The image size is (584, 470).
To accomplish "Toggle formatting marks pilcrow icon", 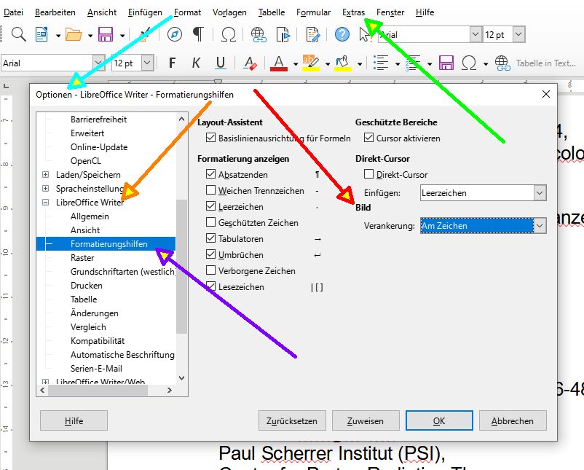I will pyautogui.click(x=199, y=35).
